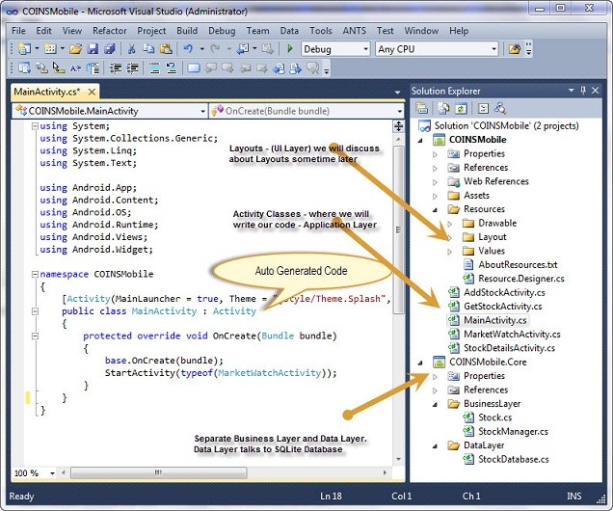Click the Copy icon in the toolbar
Screen dimensions: 613x511
click(148, 49)
